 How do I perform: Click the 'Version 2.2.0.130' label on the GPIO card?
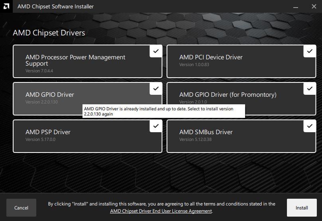41,102
